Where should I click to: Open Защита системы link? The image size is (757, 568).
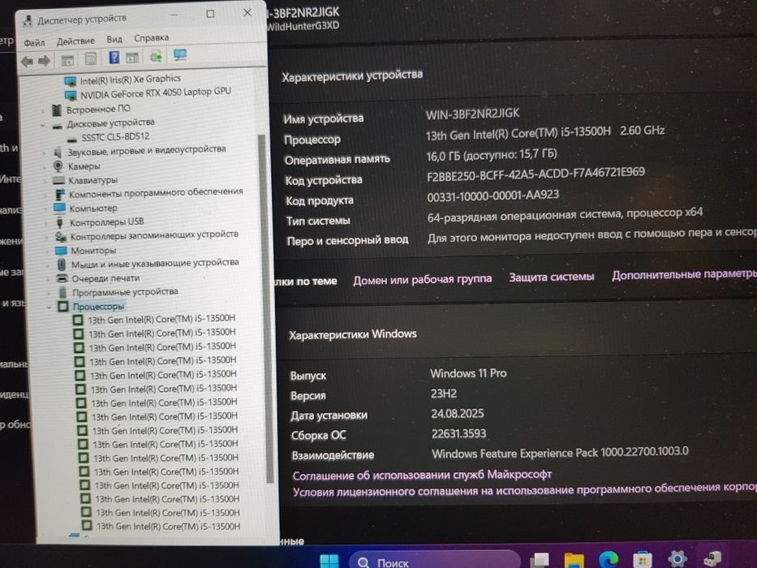click(552, 278)
